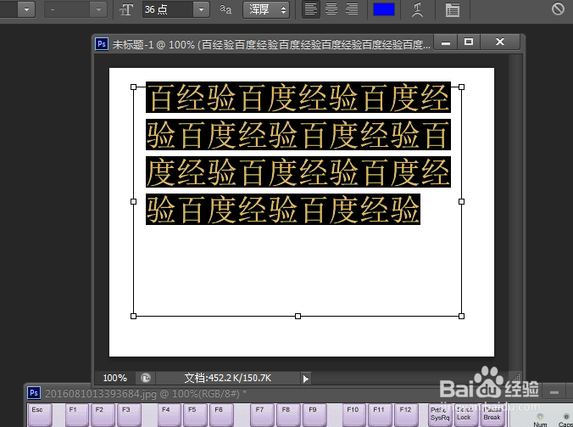Click the Esc key in the image
The height and width of the screenshot is (427, 573).
click(x=40, y=414)
